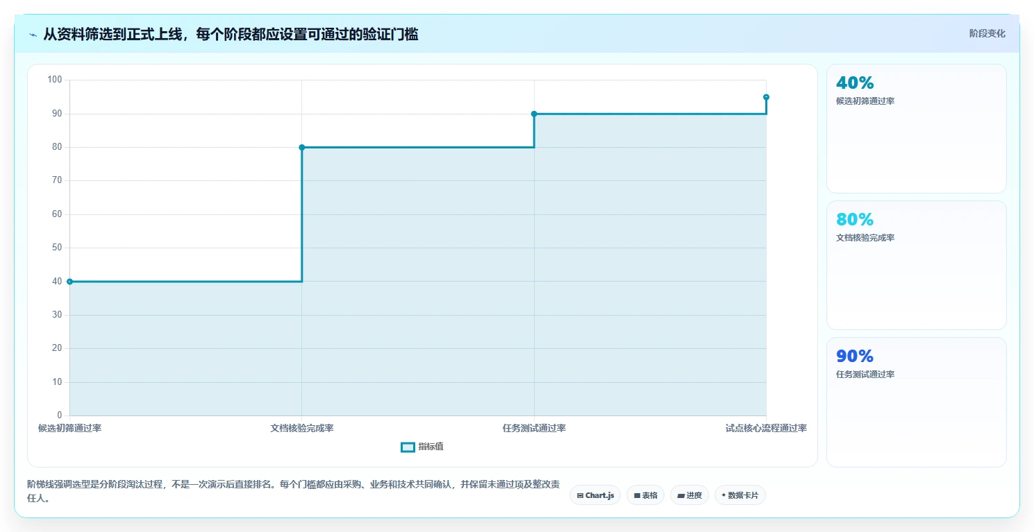Click the y-axis tick label 100
This screenshot has height=532, width=1034.
[x=55, y=80]
